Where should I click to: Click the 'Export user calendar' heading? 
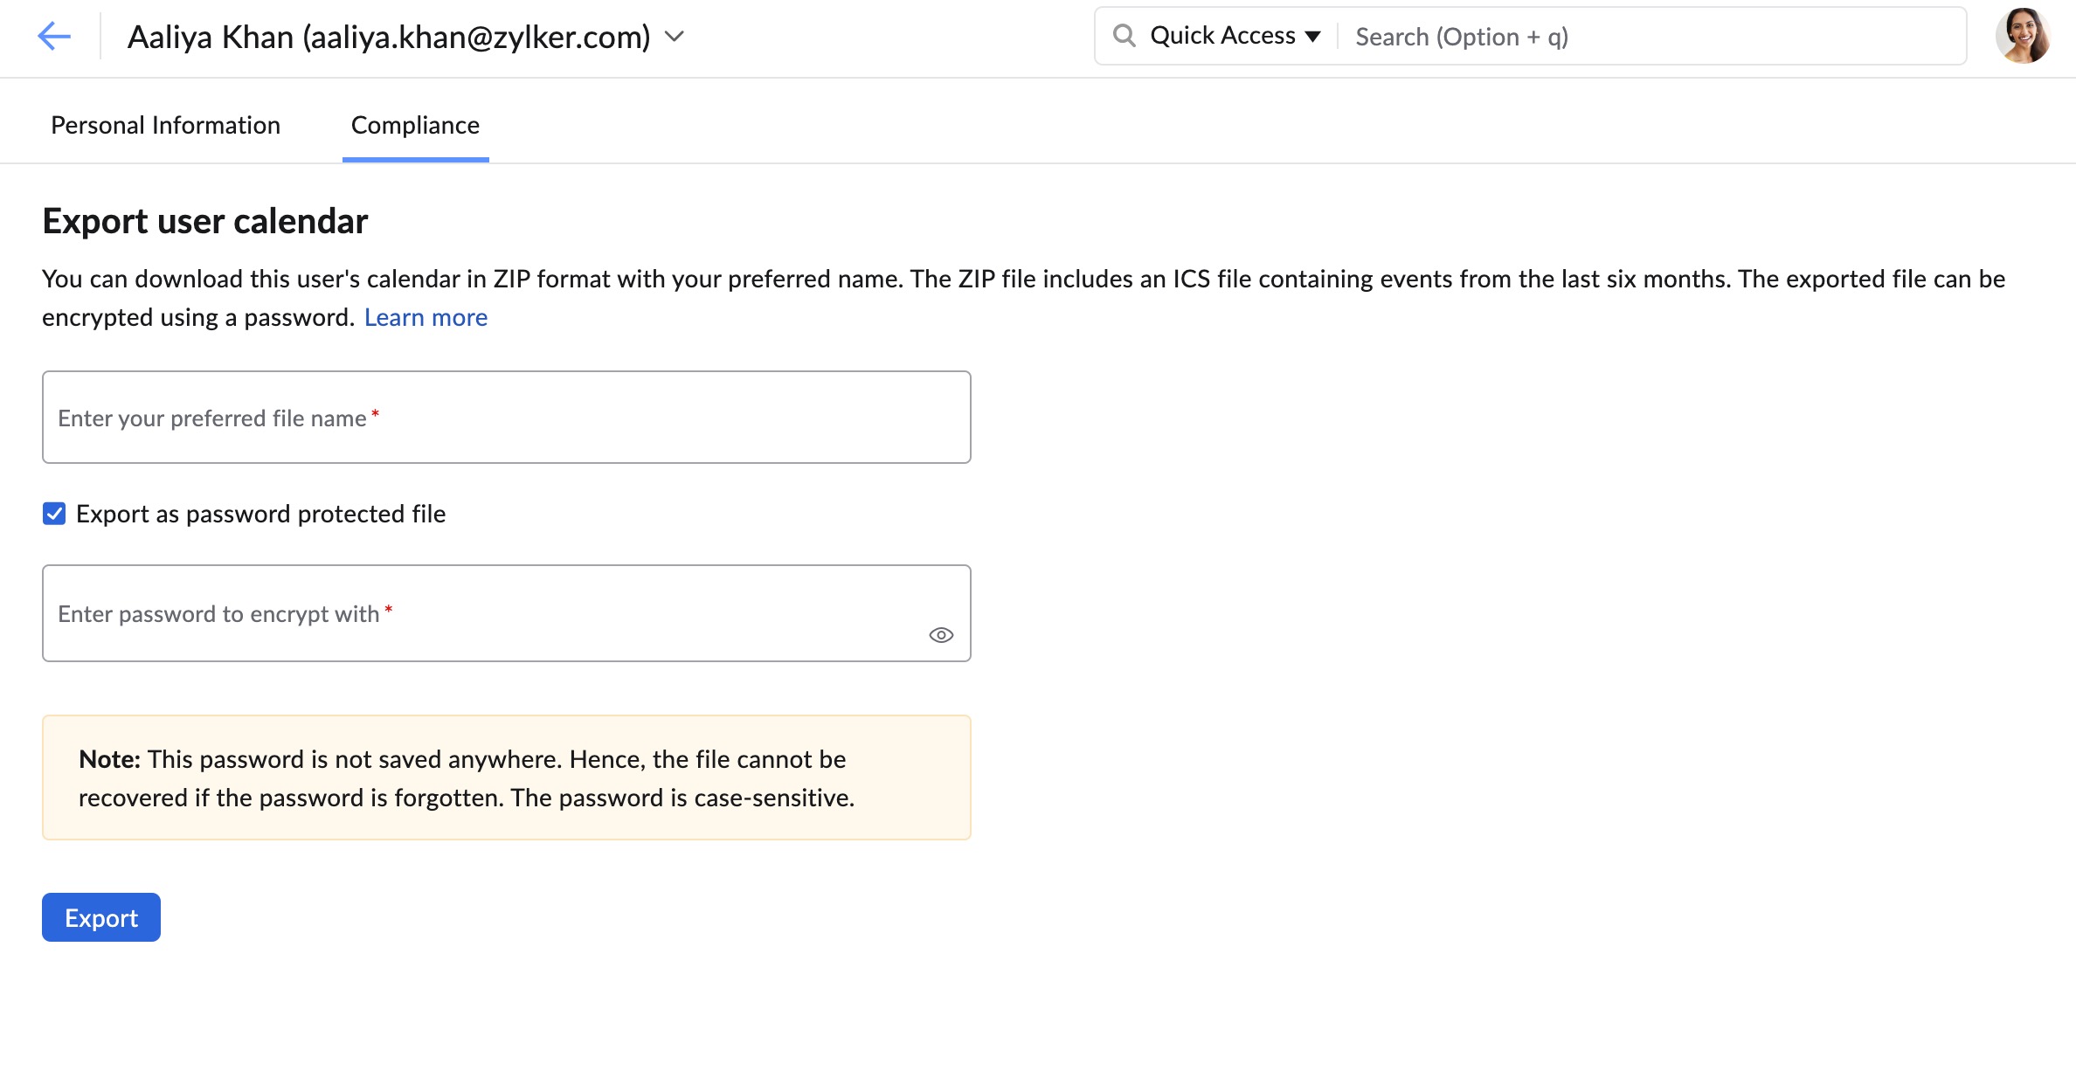click(x=205, y=221)
